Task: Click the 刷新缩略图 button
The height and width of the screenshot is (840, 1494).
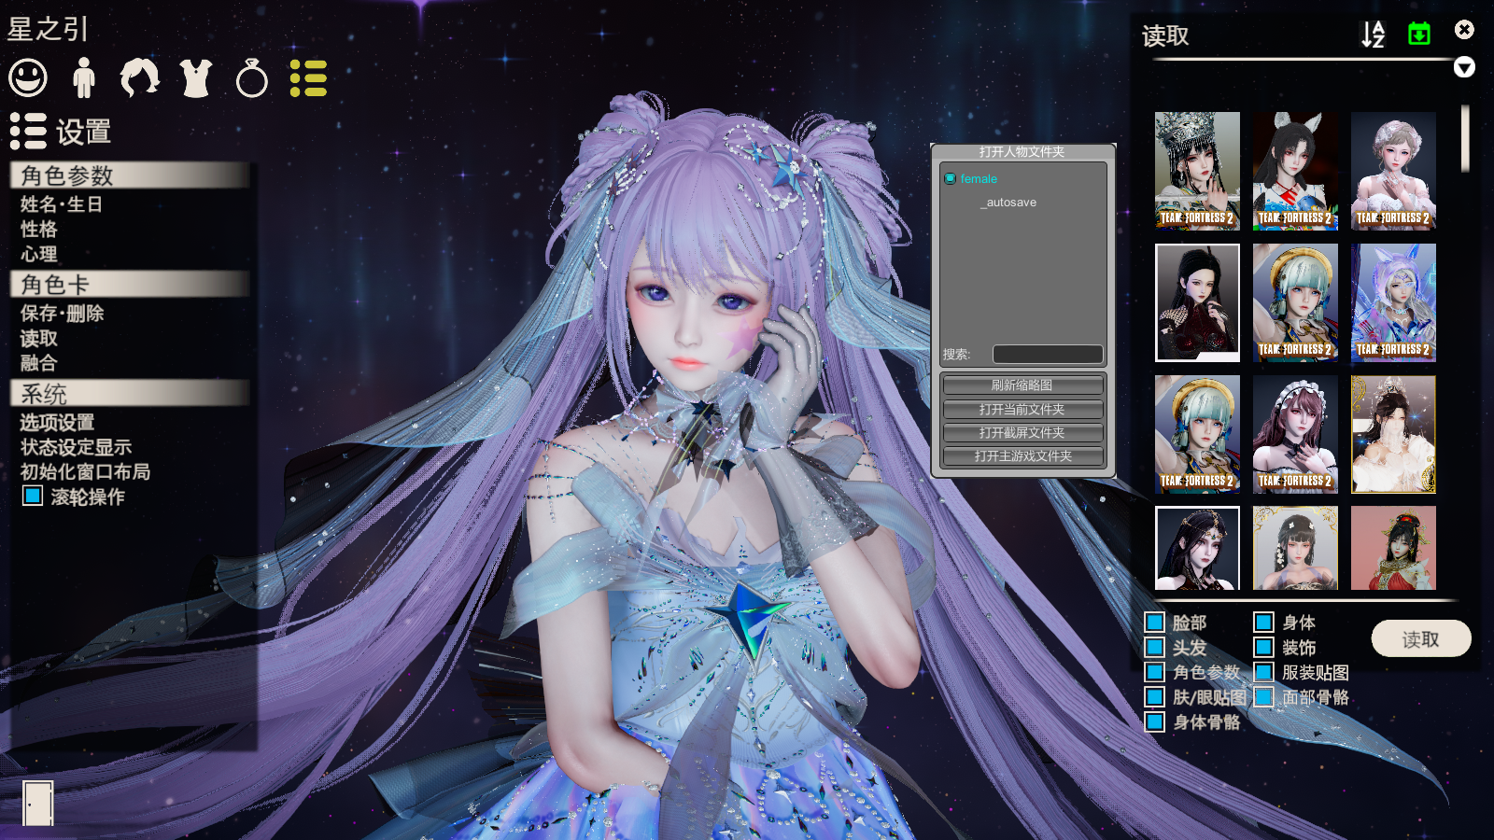Action: point(1022,385)
